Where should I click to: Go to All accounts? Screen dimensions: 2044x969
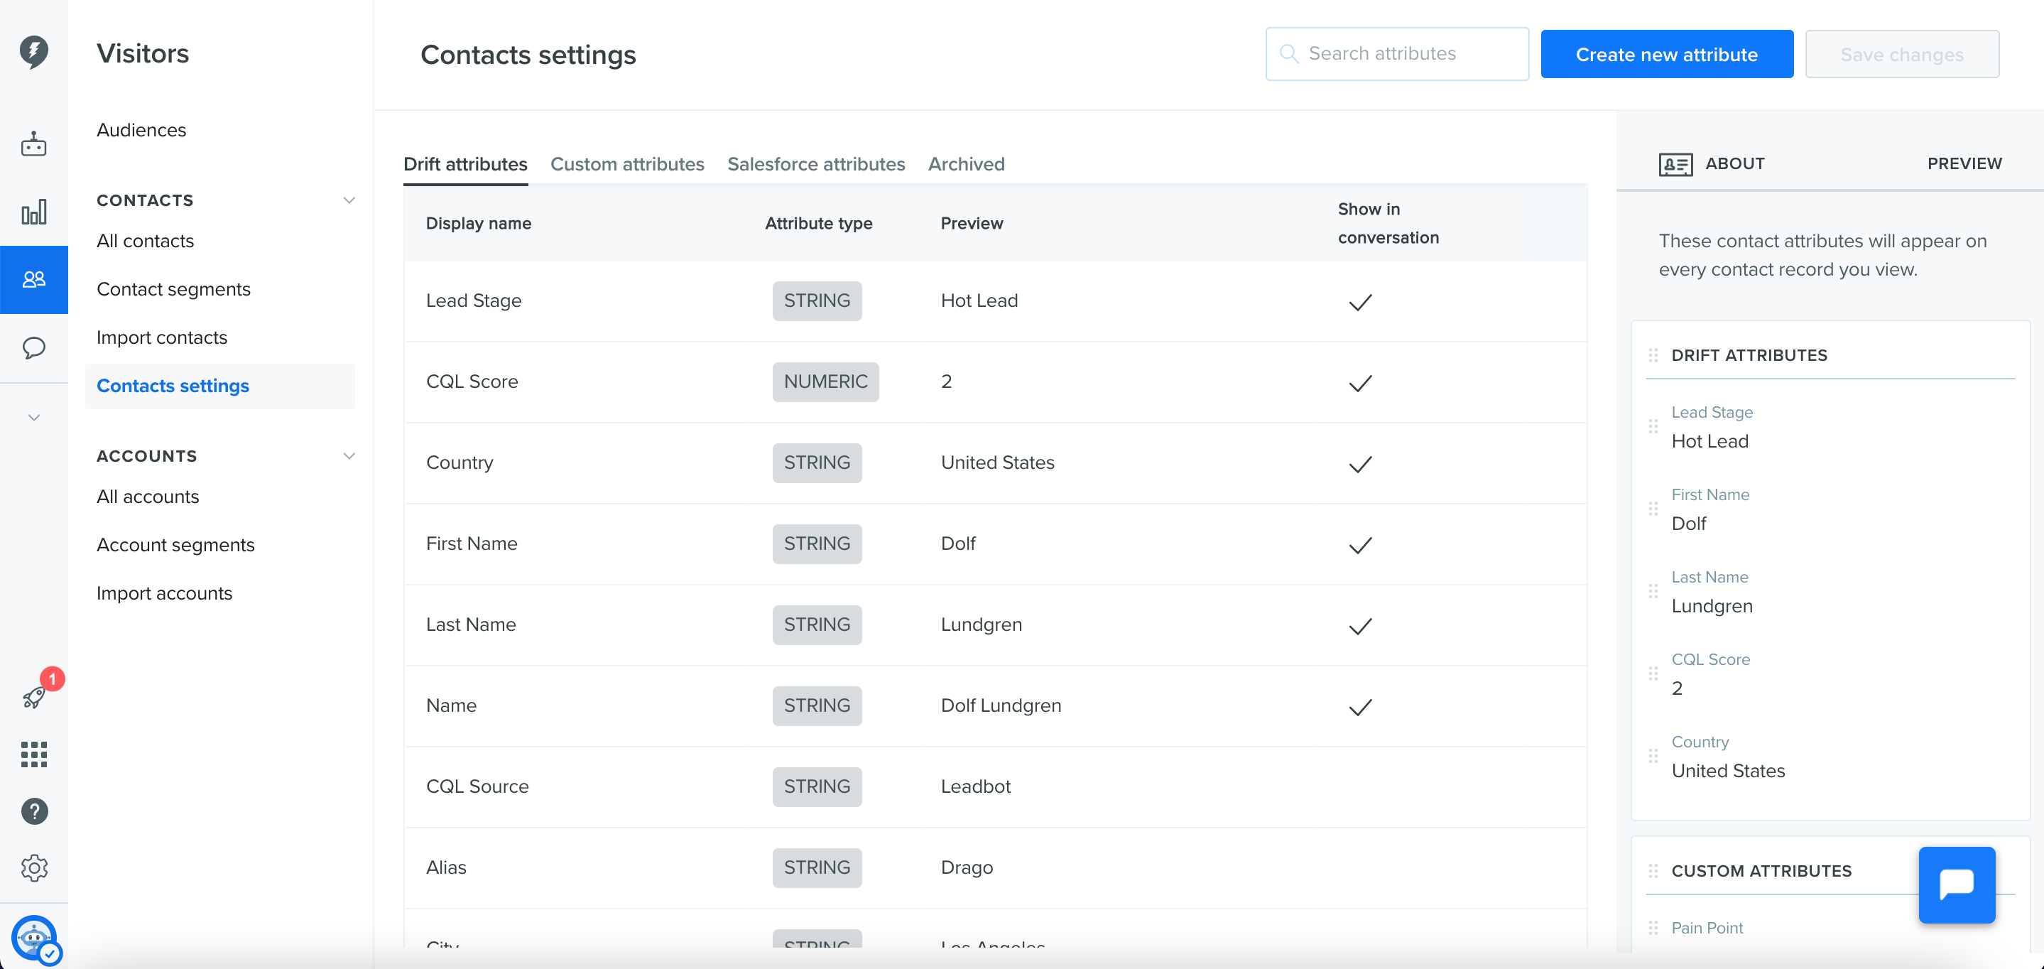pos(148,496)
